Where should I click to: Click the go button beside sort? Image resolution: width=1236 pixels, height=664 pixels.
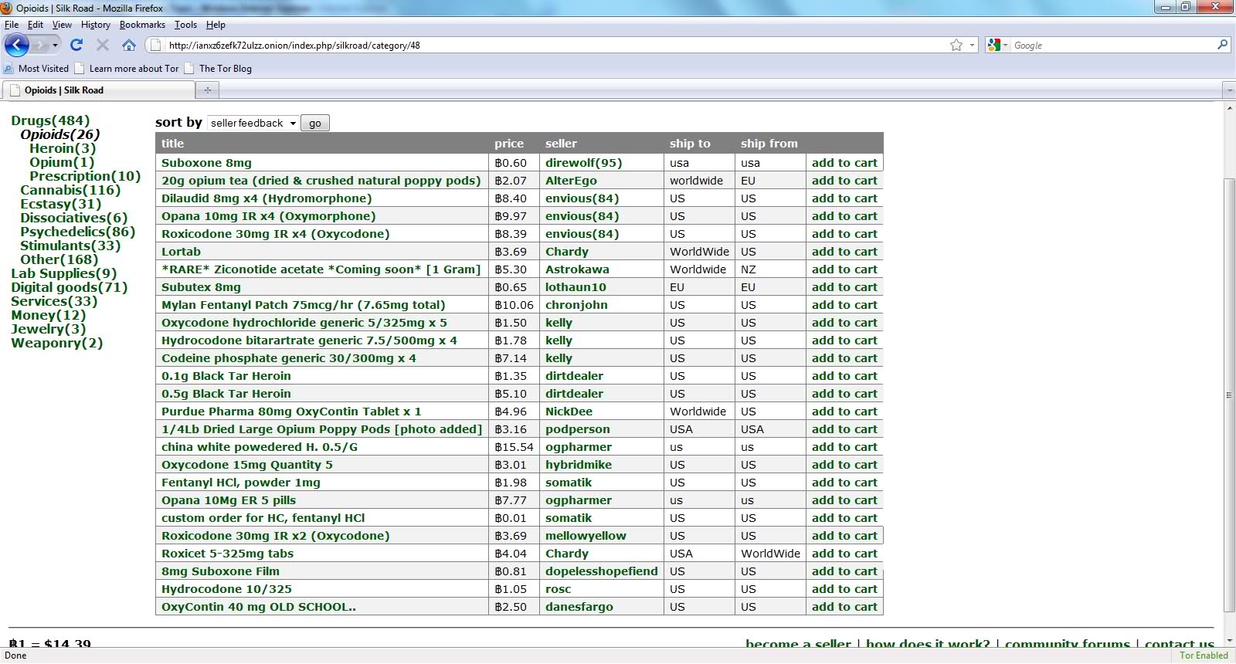(315, 123)
